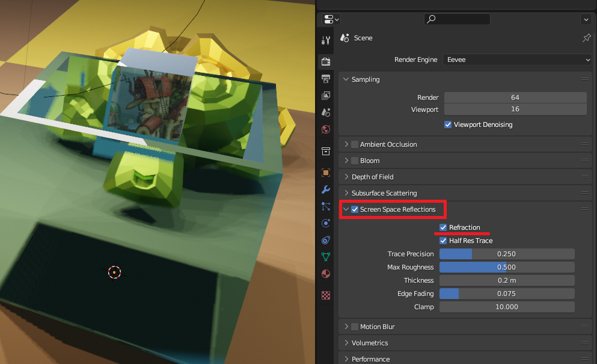Collapse the Sampling panel

[346, 79]
